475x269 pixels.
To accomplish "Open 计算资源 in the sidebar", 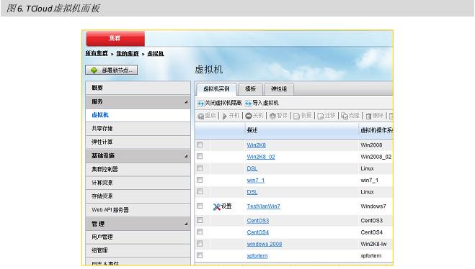I will tap(138, 183).
